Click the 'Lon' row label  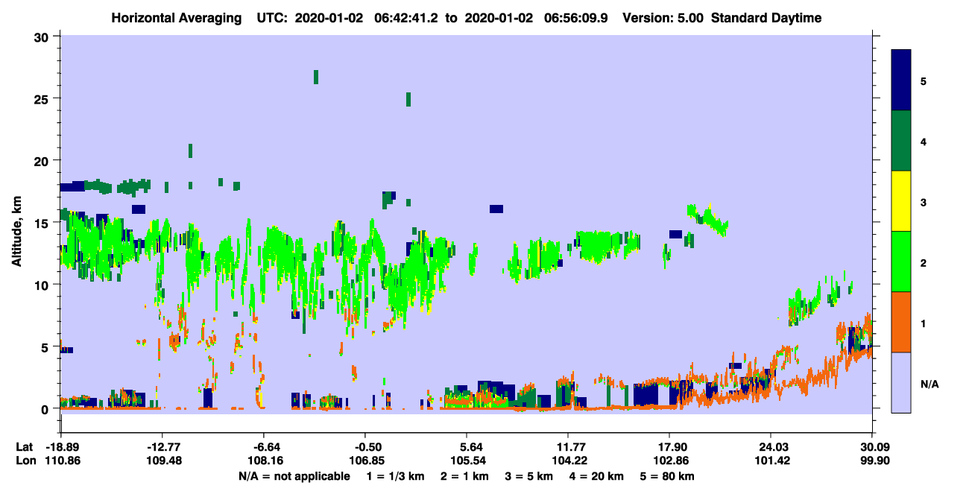(x=25, y=460)
